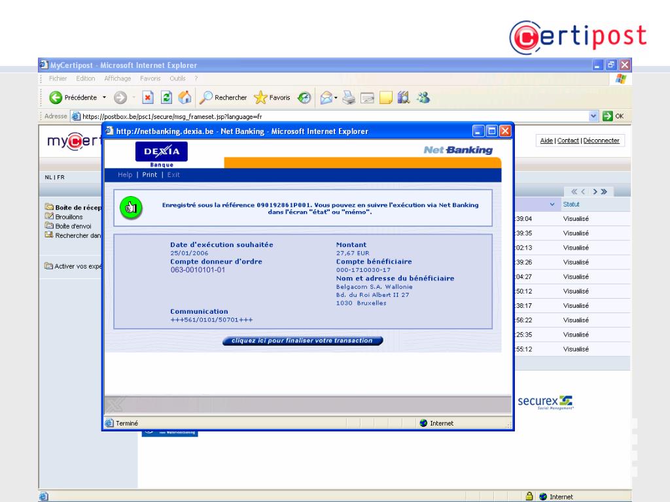Click the Messenger people icon in toolbar
Viewport: 670px width, 502px height.
coord(423,98)
